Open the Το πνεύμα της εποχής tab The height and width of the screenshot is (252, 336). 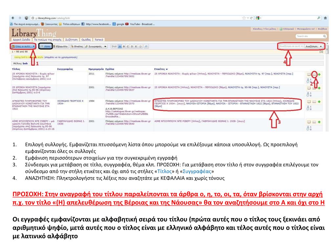[x=48, y=40]
